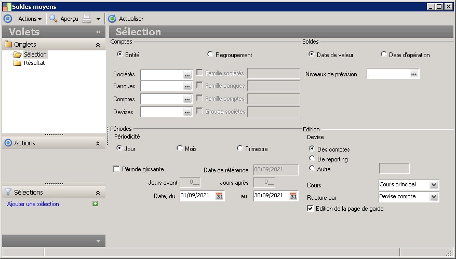Open the Actions toolbar menu
The width and height of the screenshot is (456, 259).
click(x=30, y=19)
